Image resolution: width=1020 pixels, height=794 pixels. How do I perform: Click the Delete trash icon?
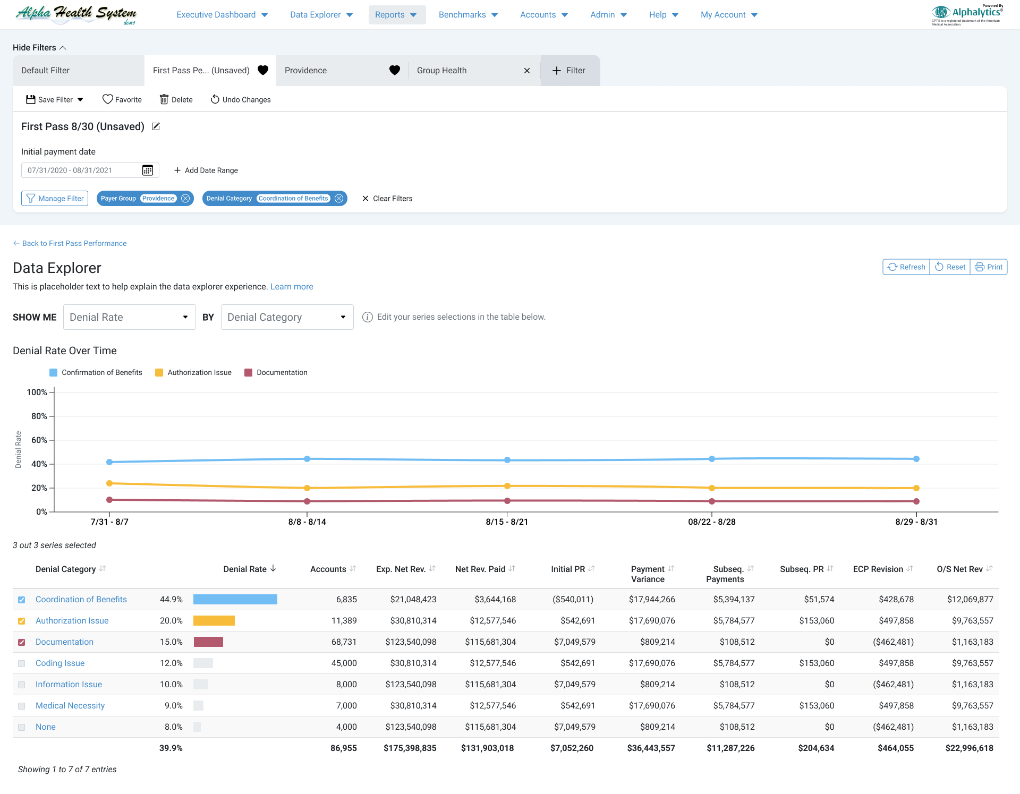coord(164,99)
